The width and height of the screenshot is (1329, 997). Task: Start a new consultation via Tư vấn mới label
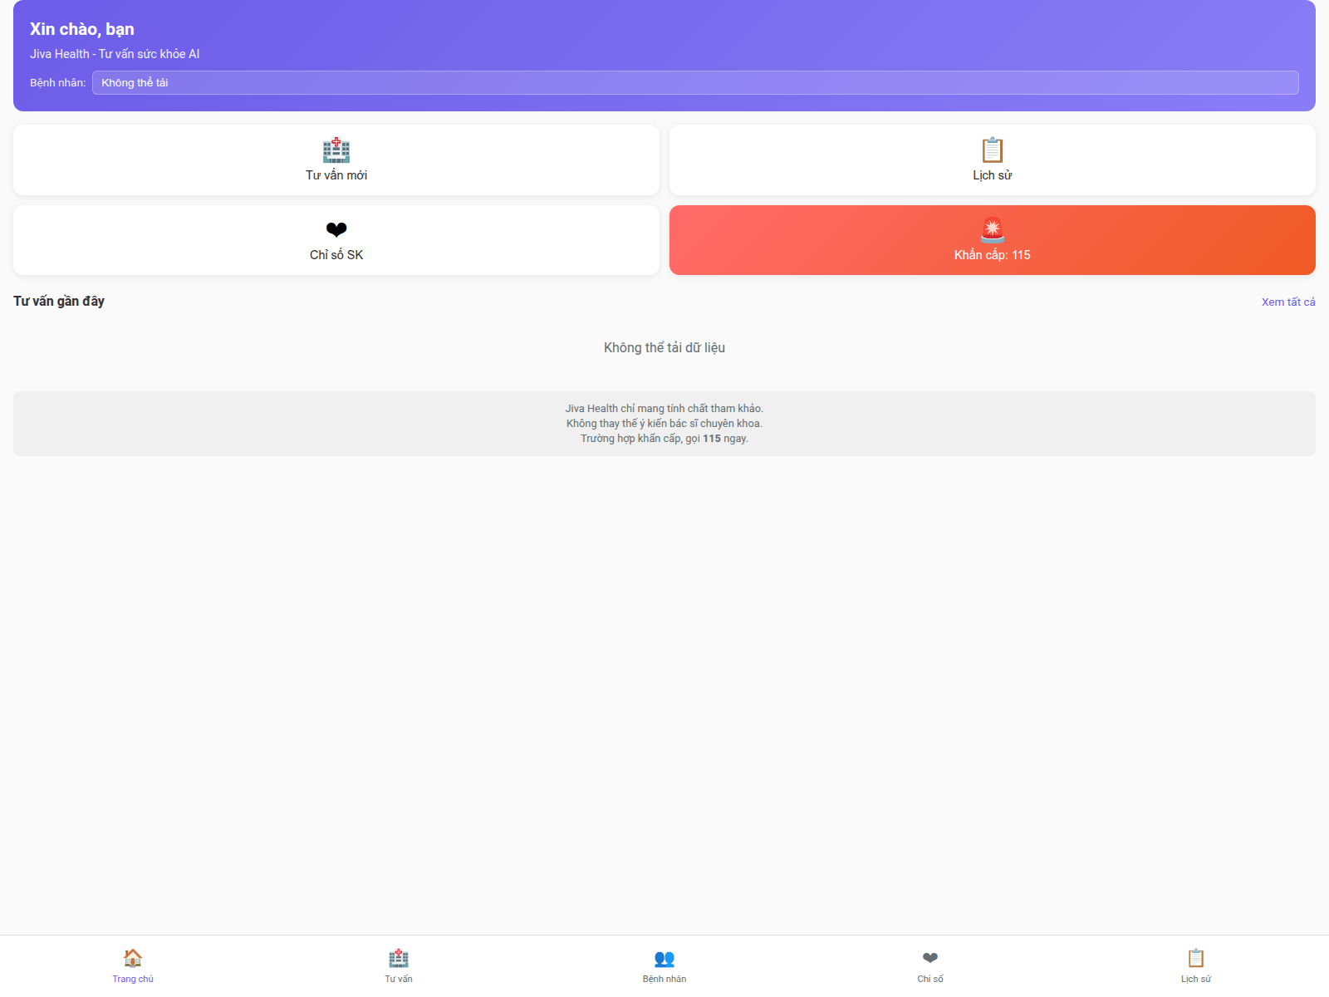pyautogui.click(x=336, y=175)
